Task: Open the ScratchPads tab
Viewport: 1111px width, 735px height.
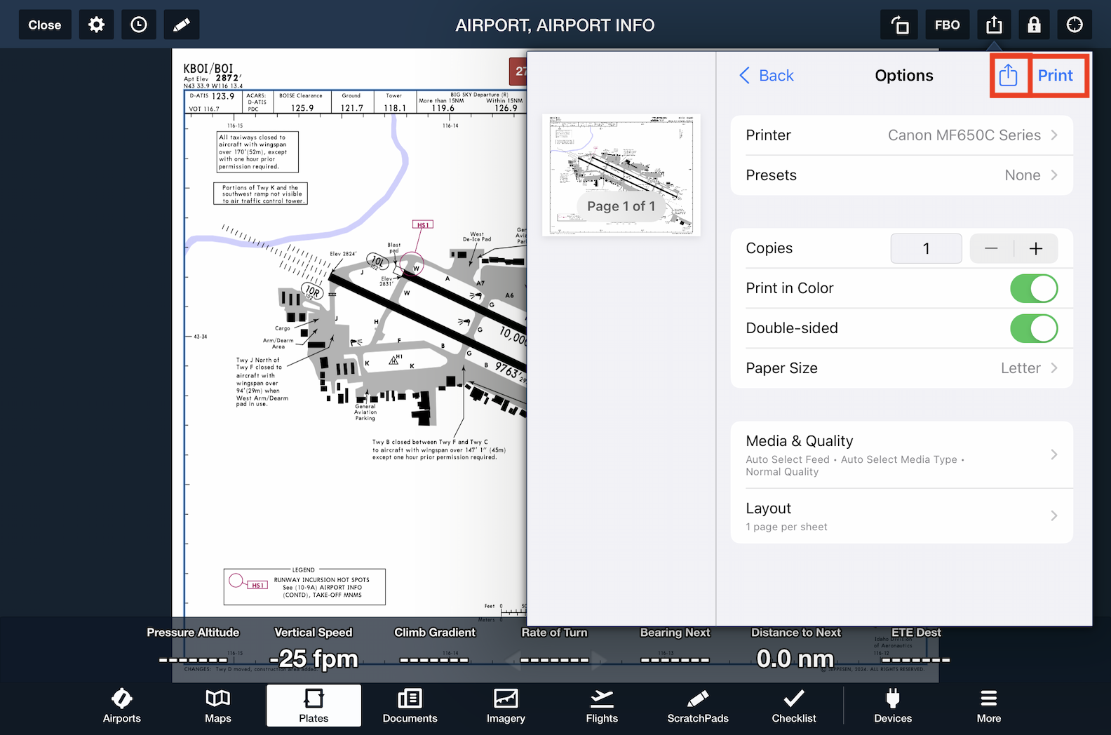Action: pos(697,706)
